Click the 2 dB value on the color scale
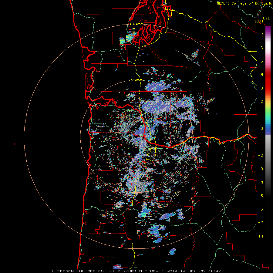The image size is (273, 273). click(262, 102)
